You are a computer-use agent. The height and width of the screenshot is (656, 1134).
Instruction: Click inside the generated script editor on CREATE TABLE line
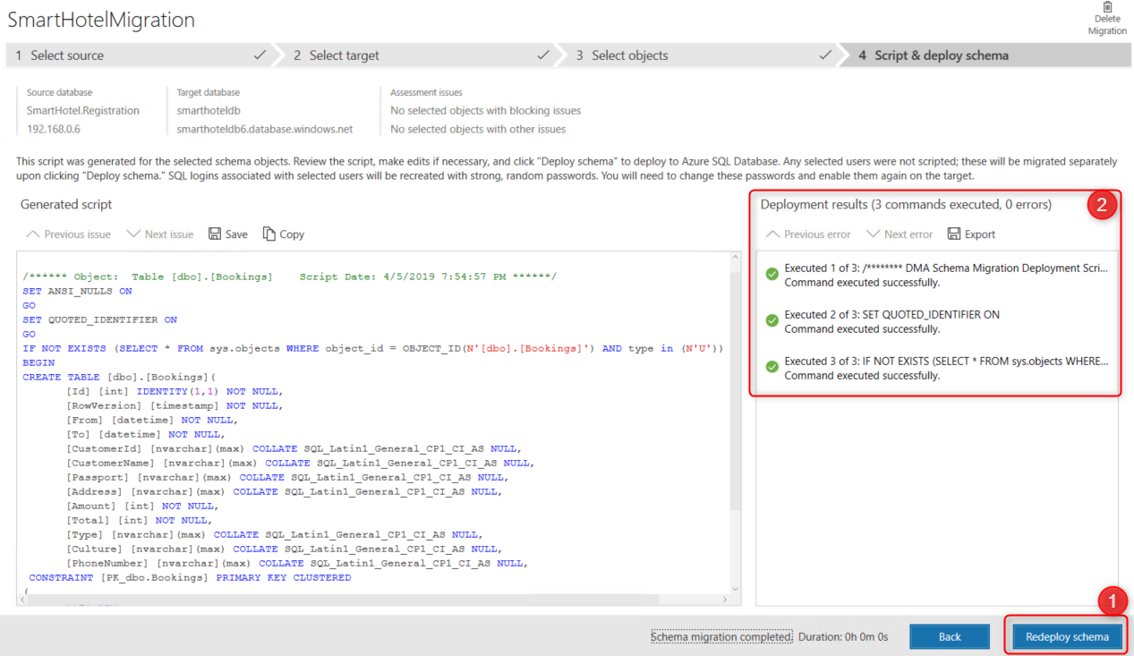click(x=120, y=377)
